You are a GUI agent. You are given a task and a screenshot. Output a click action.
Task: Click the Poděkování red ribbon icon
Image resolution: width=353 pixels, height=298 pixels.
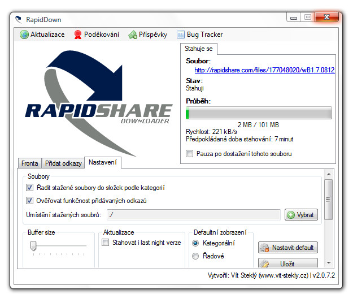pyautogui.click(x=78, y=34)
